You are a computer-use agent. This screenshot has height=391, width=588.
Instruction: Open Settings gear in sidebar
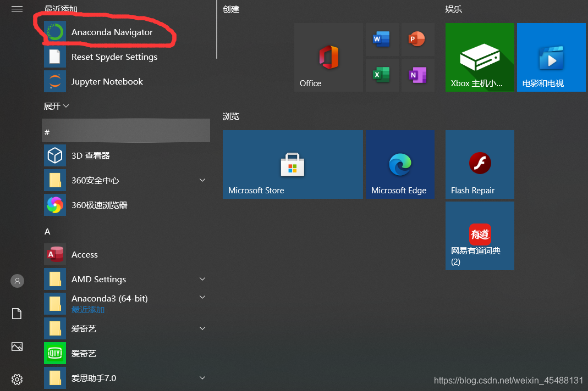[17, 379]
